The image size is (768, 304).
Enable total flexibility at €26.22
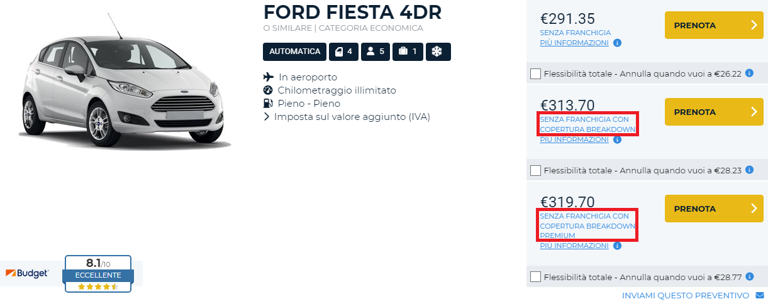pyautogui.click(x=535, y=74)
